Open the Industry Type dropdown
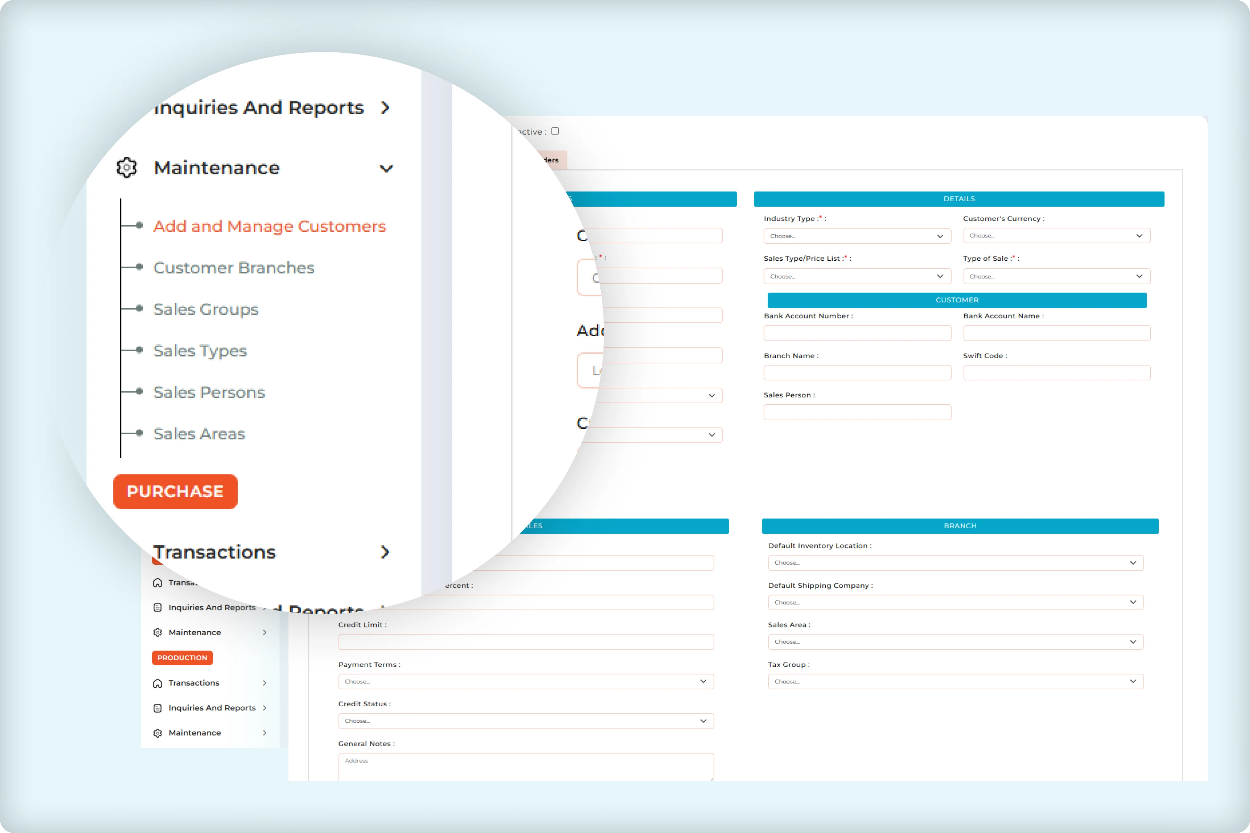The width and height of the screenshot is (1250, 833). coord(857,236)
